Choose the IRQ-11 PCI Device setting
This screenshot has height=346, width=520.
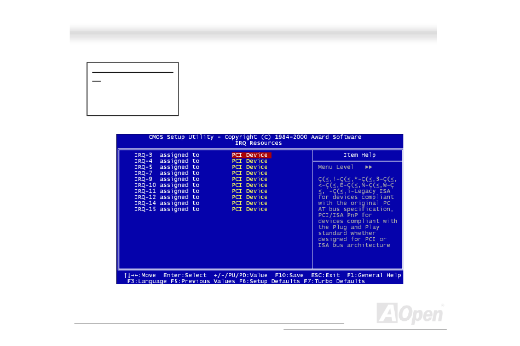250,191
